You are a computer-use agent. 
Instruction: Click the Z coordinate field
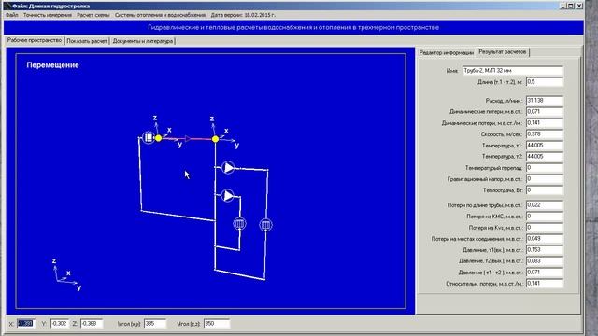92,324
